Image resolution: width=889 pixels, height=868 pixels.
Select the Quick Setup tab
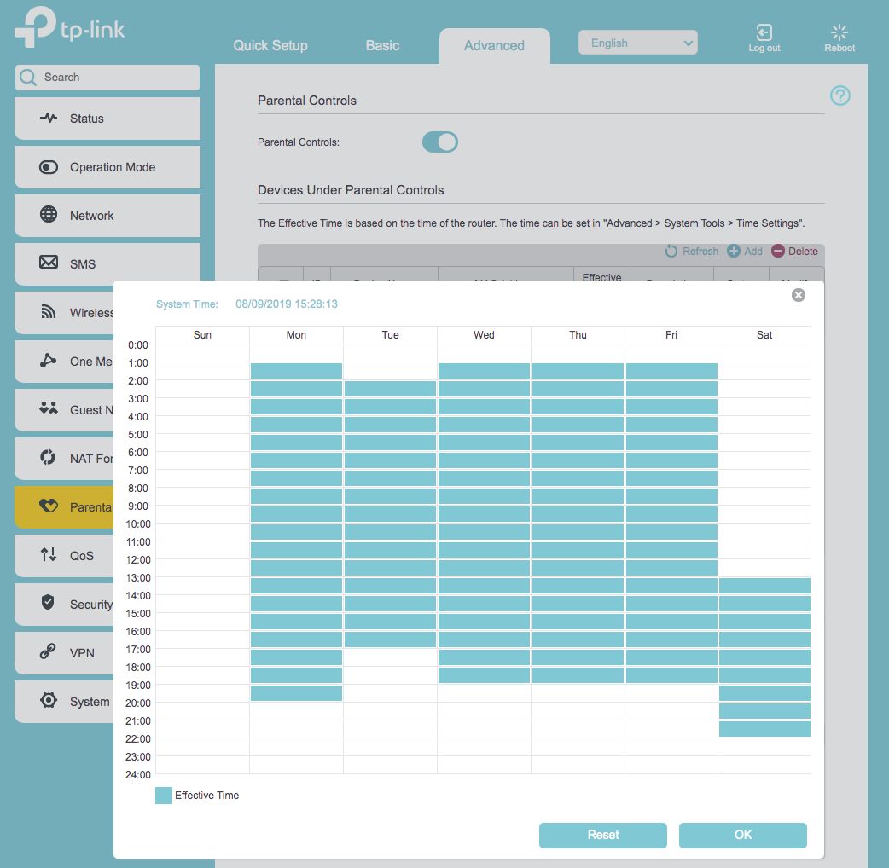tap(270, 46)
